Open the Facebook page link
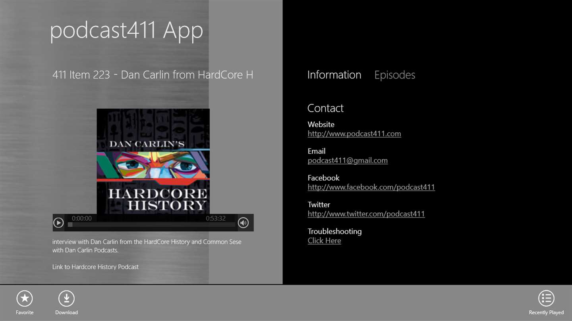The height and width of the screenshot is (321, 572). (x=371, y=187)
